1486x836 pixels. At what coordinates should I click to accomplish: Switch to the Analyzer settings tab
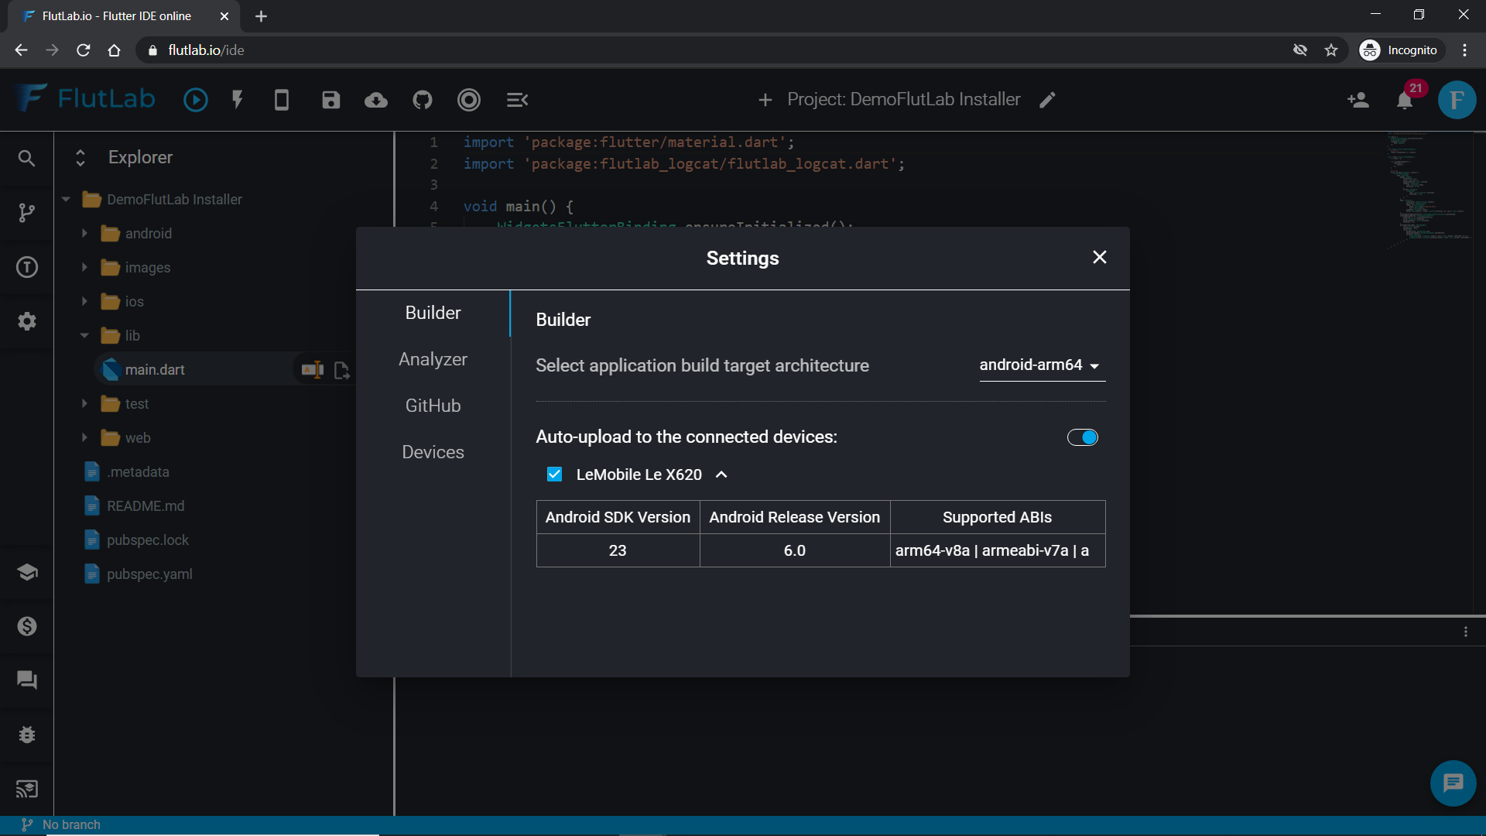point(433,359)
